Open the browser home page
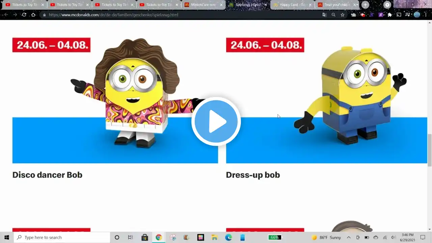 pyautogui.click(x=33, y=15)
